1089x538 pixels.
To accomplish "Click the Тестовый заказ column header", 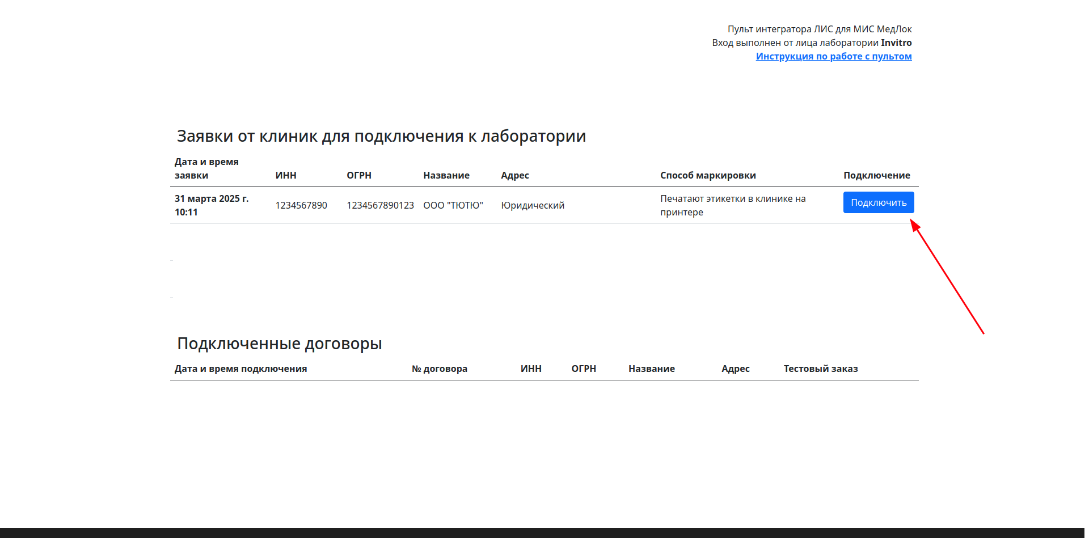I will tap(820, 368).
